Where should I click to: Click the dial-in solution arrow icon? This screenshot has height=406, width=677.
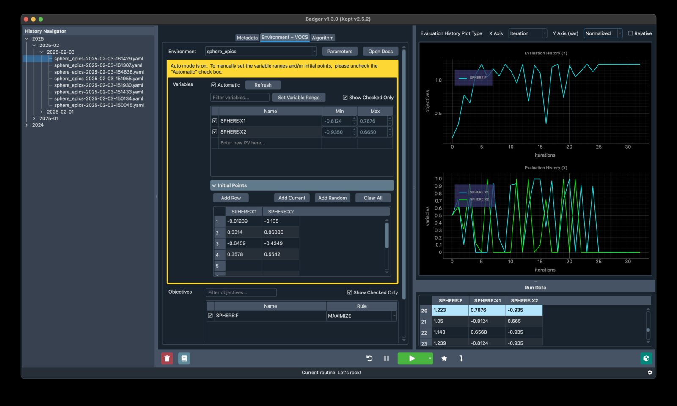(461, 358)
